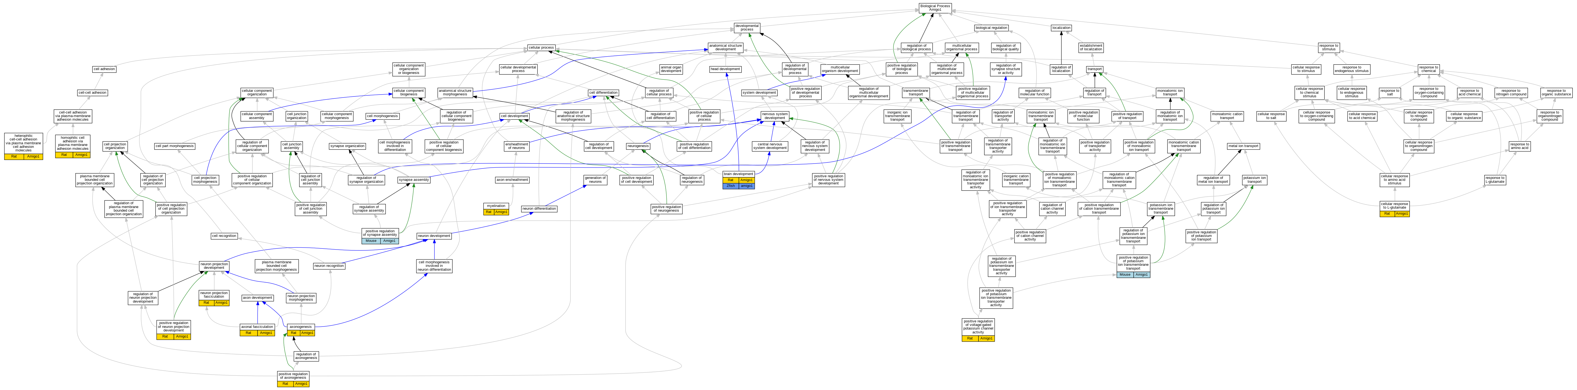Screen dimensions: 1577x390
Task: Click the response to amino acid node
Action: click(x=1519, y=146)
